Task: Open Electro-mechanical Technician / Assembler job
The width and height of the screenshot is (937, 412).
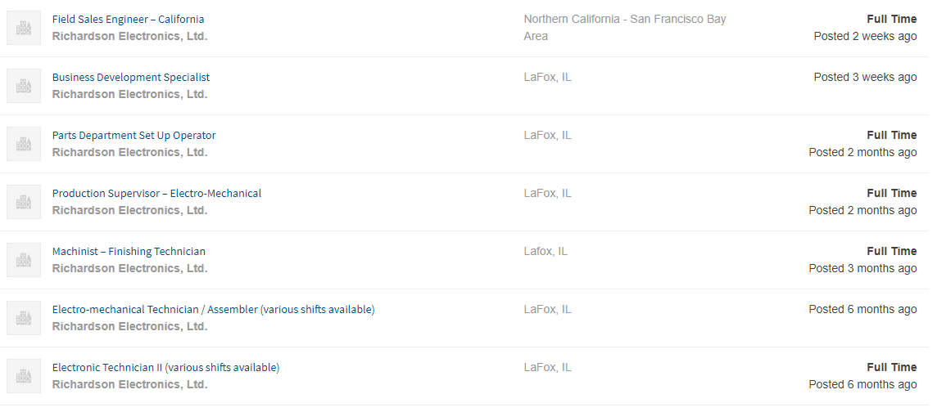Action: tap(213, 309)
